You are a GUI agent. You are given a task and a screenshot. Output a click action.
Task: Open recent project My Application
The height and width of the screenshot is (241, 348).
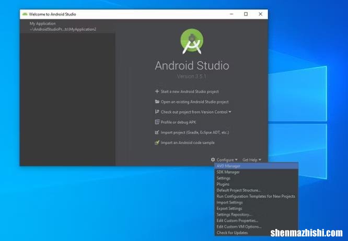pyautogui.click(x=67, y=26)
